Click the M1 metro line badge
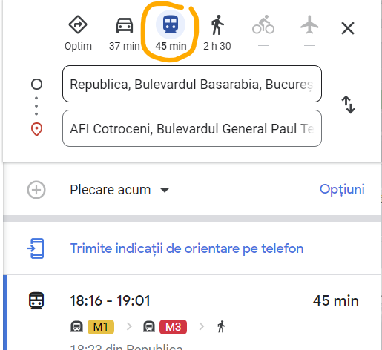Screen dimensions: 382x350 click(x=101, y=327)
